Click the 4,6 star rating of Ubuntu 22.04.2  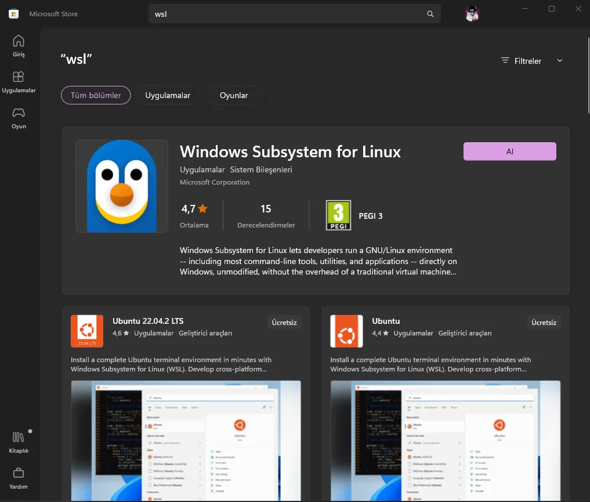121,333
